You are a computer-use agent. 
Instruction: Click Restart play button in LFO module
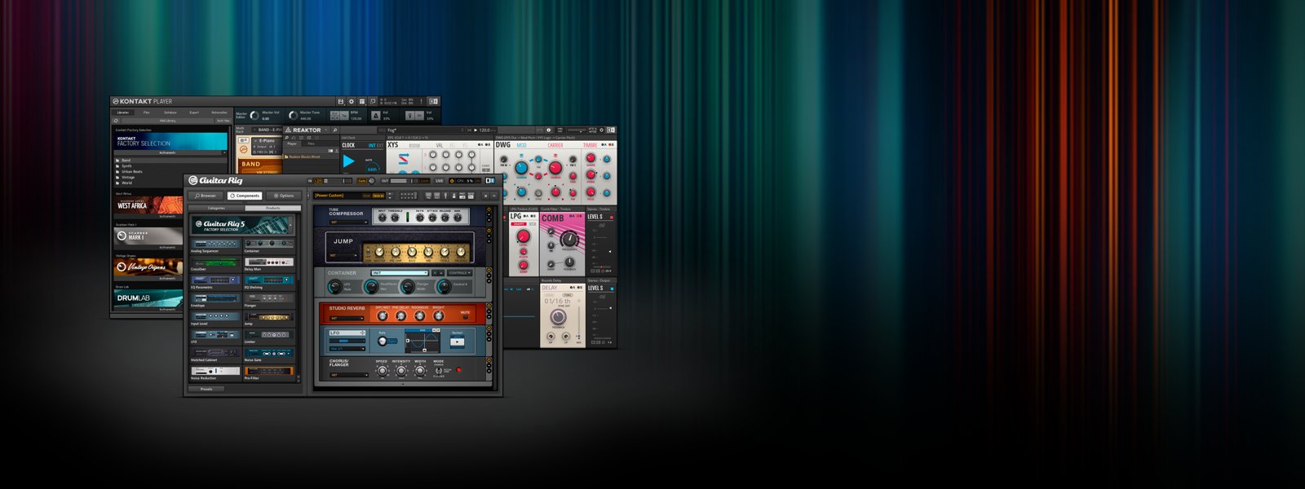click(458, 342)
